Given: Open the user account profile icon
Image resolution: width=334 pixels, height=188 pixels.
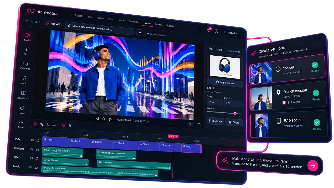Looking at the screenshot, I should point(216,31).
